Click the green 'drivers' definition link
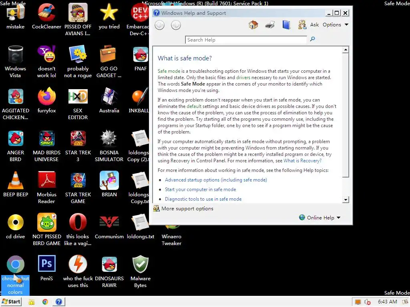The image size is (410, 307). coord(243,78)
